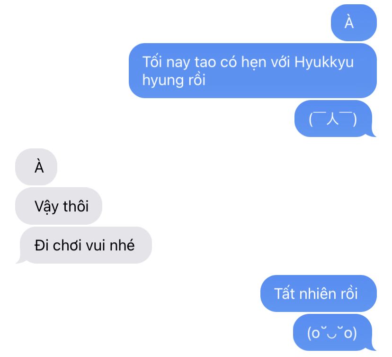The image size is (392, 357).
Task: Click the words "Tối nay" in blue bubble
Action: coord(166,62)
